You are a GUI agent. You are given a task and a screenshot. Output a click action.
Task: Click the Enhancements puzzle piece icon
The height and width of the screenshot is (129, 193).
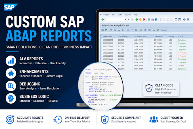(11, 73)
